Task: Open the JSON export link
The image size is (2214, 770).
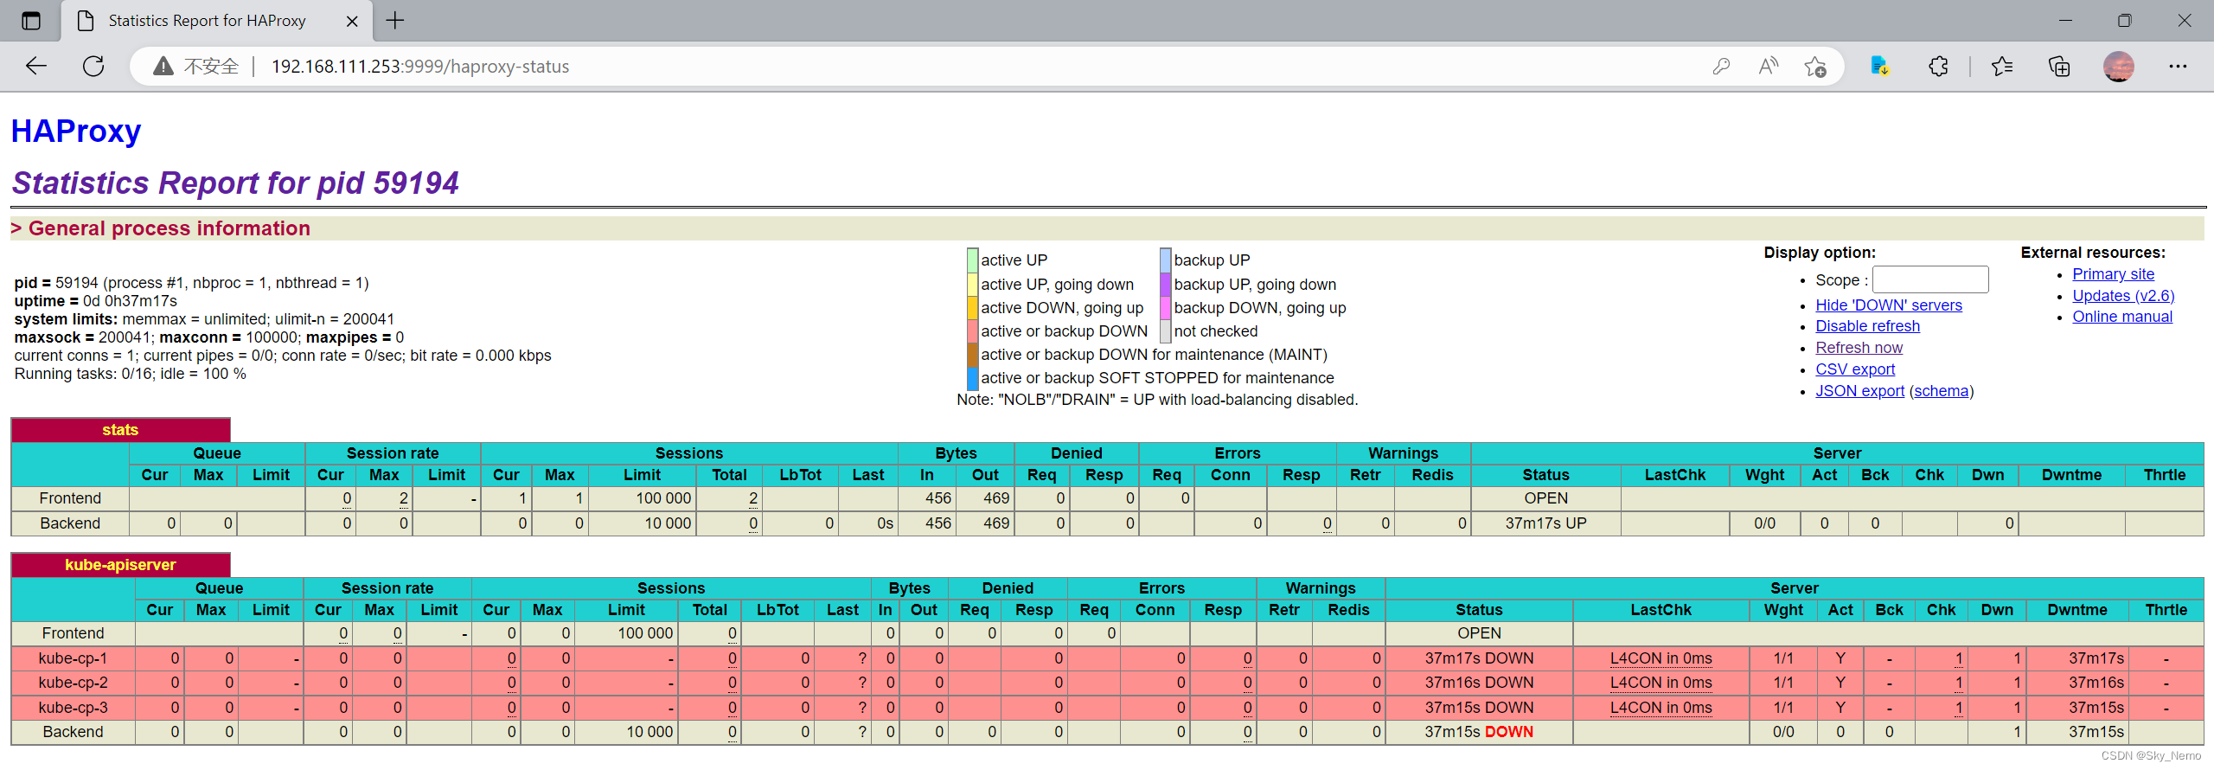Action: (x=1859, y=391)
